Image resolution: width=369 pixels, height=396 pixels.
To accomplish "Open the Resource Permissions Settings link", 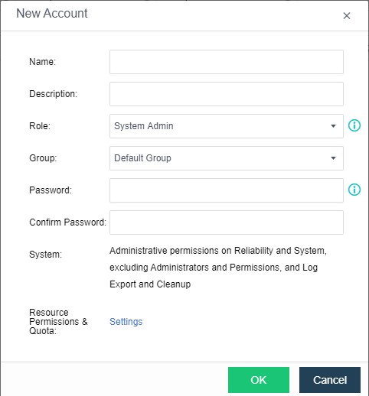I will pos(126,322).
